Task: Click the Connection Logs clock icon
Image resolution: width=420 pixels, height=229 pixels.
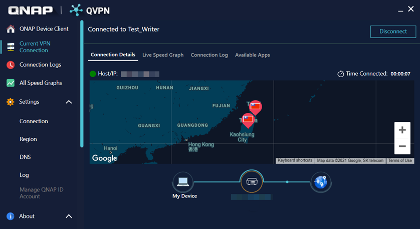Action: (11, 65)
